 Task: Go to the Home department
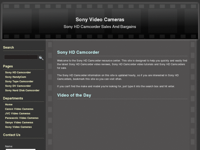[9, 104]
